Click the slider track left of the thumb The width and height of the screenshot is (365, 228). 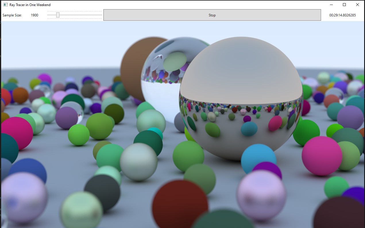52,15
